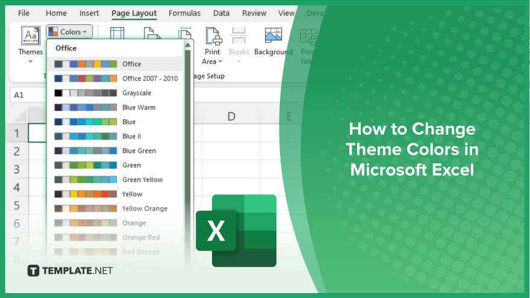Viewport: 530px width, 298px height.
Task: Expand the Breaks dropdown arrow
Action: coord(239,61)
